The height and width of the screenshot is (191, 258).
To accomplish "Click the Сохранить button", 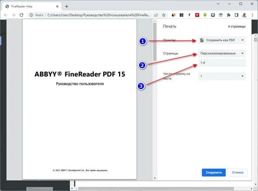I will 213,173.
